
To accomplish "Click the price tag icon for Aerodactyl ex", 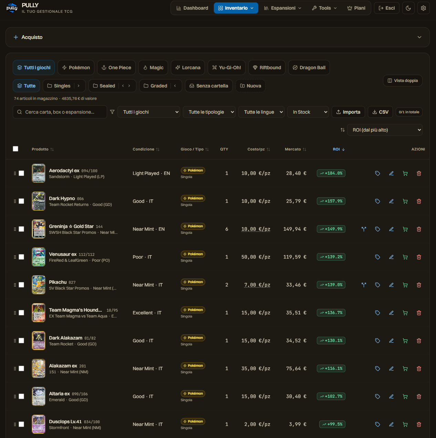I will point(377,174).
